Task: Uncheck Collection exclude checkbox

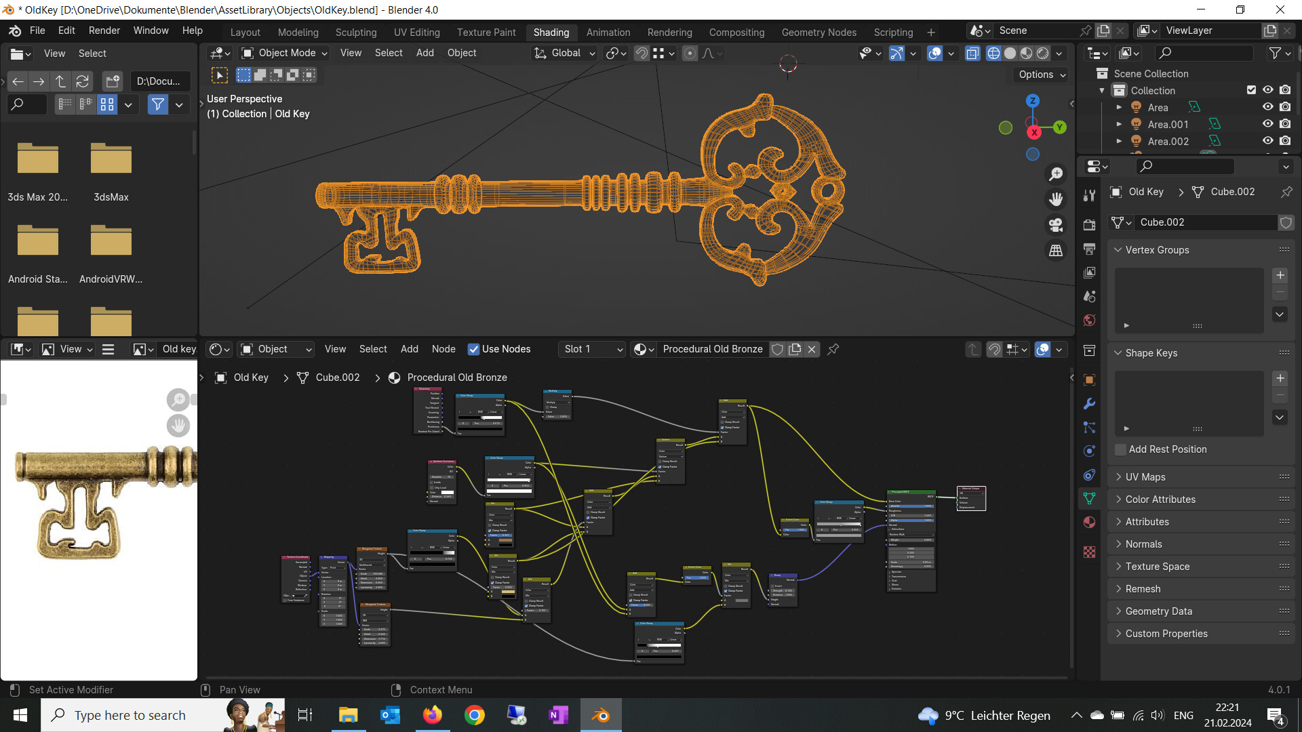Action: click(1252, 90)
